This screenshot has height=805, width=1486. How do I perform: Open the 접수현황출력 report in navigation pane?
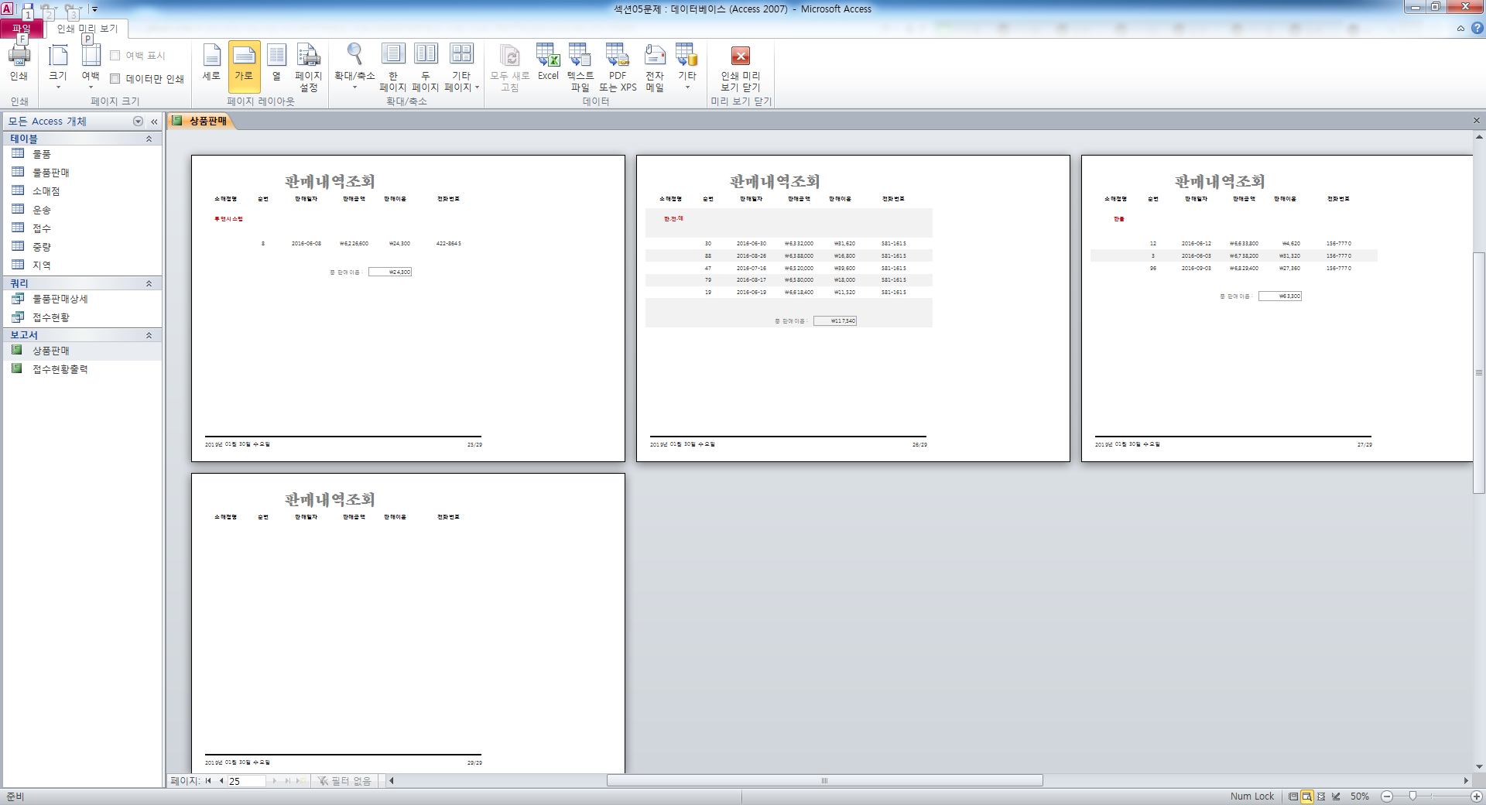(x=60, y=369)
